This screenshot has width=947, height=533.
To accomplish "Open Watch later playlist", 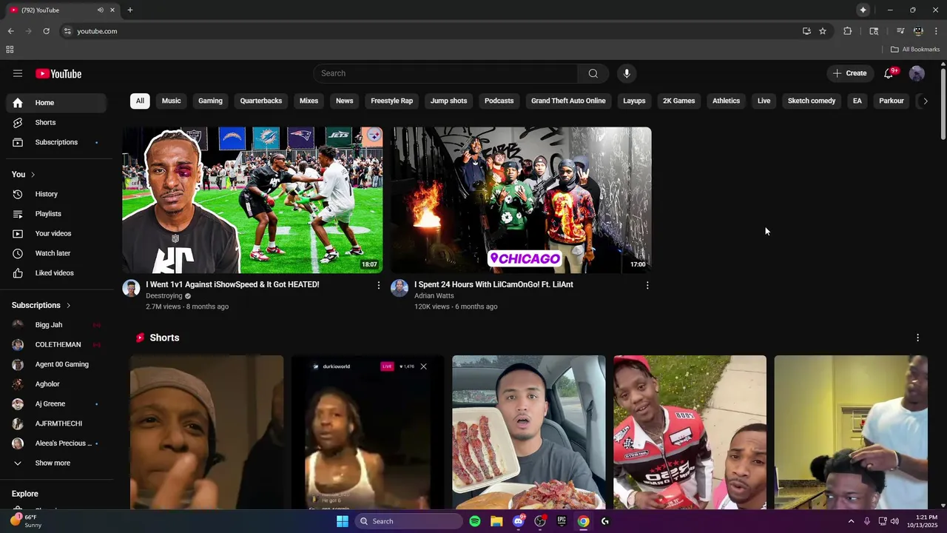I will pyautogui.click(x=56, y=253).
